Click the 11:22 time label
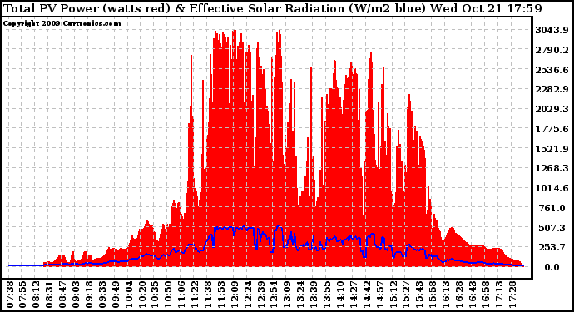The width and height of the screenshot is (574, 312). coord(195,295)
